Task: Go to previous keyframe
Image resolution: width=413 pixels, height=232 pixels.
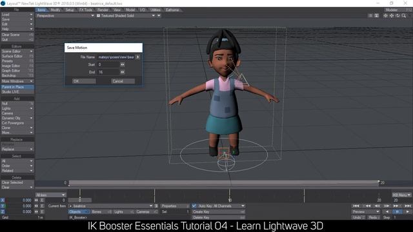Action: (x=367, y=206)
